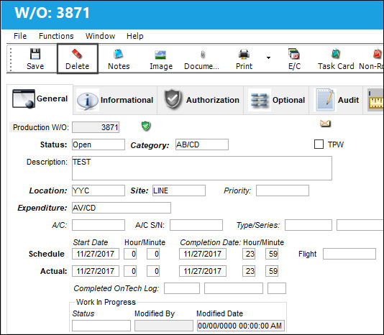The height and width of the screenshot is (335, 384).
Task: Click the Actual completion minute field 59
Action: (x=272, y=271)
